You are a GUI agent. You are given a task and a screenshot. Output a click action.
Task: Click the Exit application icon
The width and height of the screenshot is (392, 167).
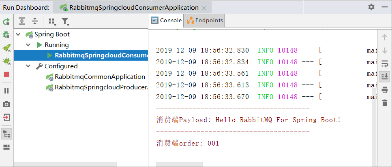[6, 117]
